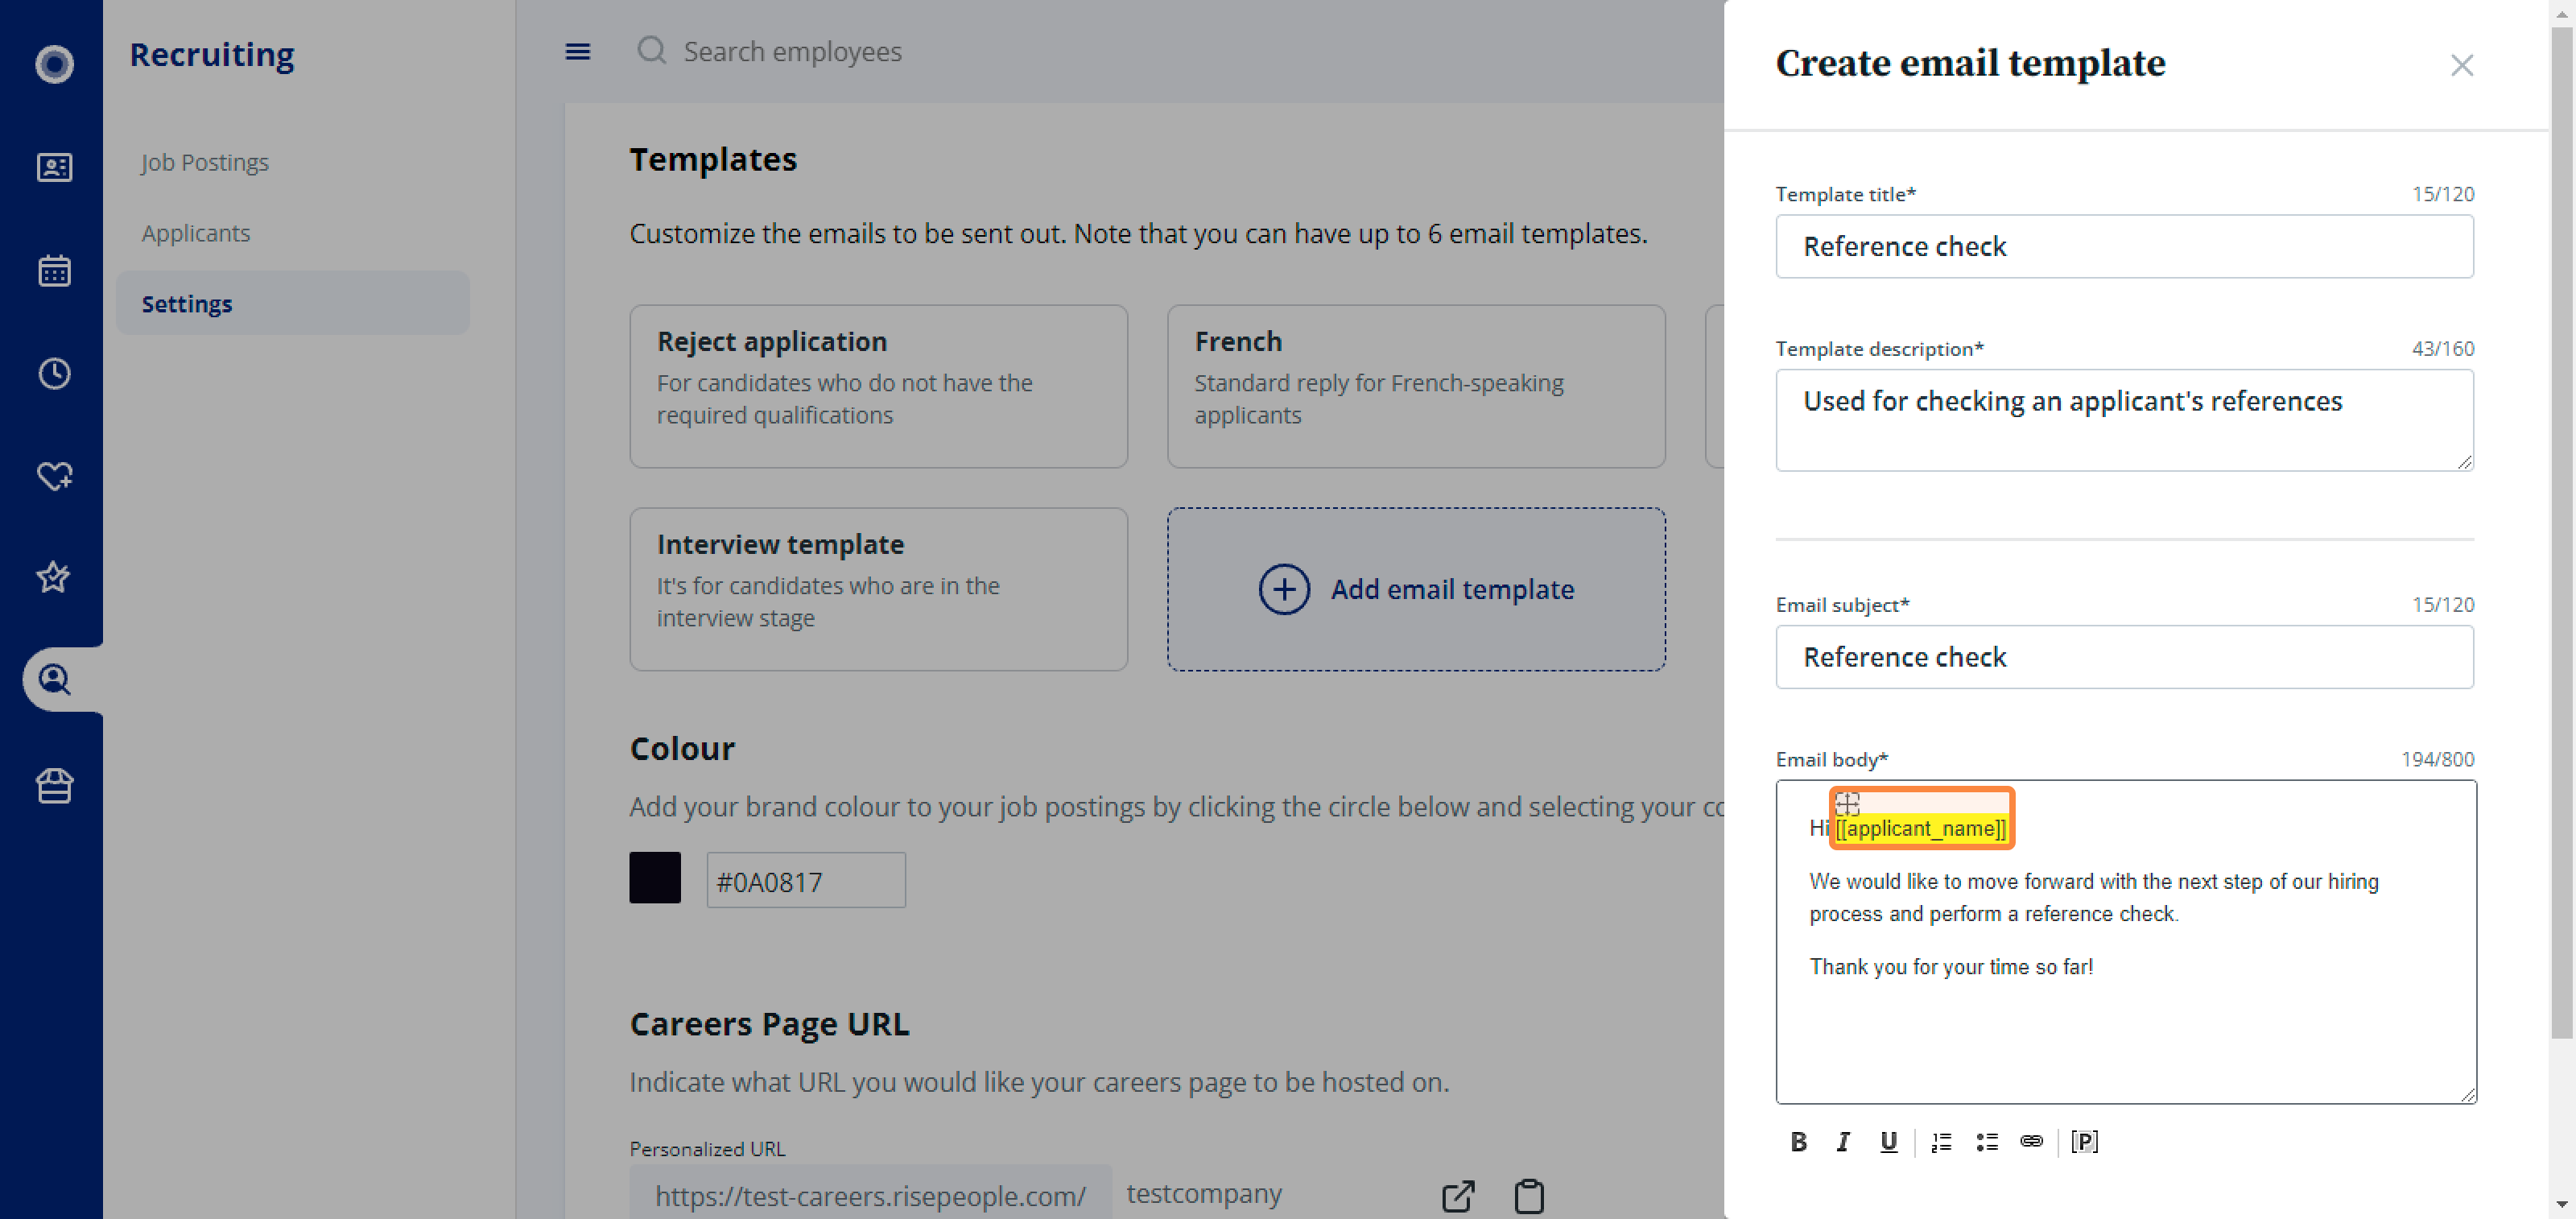Toggle the hamburger menu icon
This screenshot has width=2576, height=1219.
(x=578, y=51)
